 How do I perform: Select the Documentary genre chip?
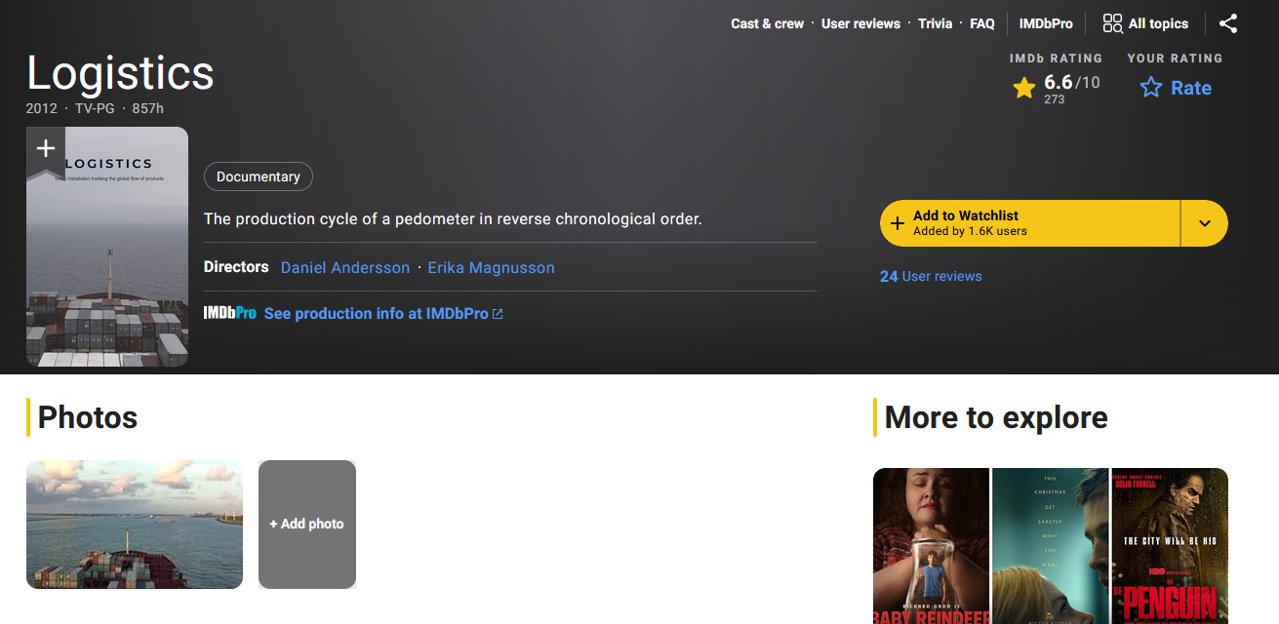click(x=259, y=176)
